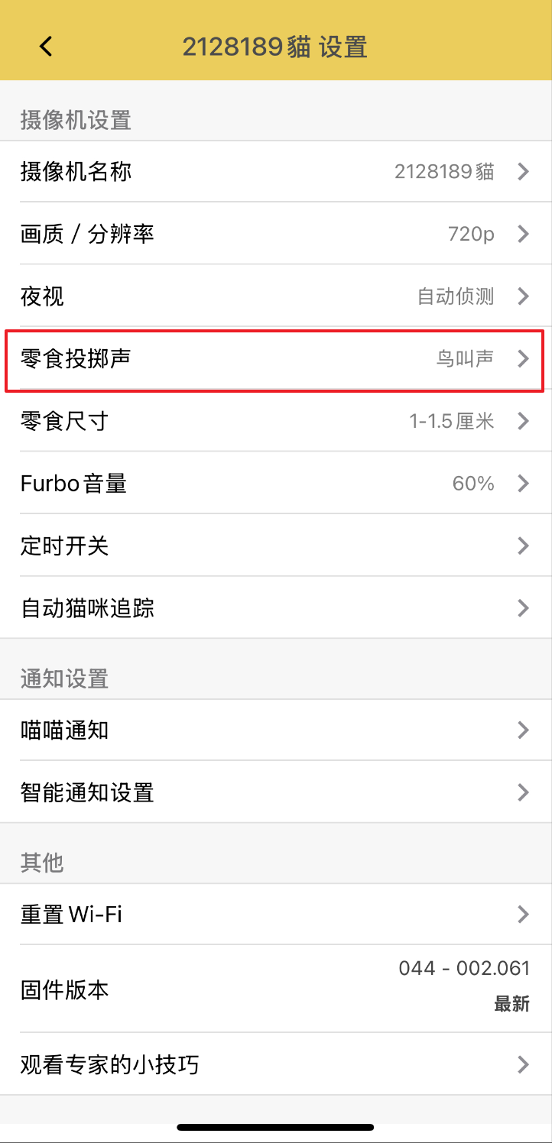Open 画质 / 分辨率 setting
Screen dimensions: 552x1143
(87, 234)
